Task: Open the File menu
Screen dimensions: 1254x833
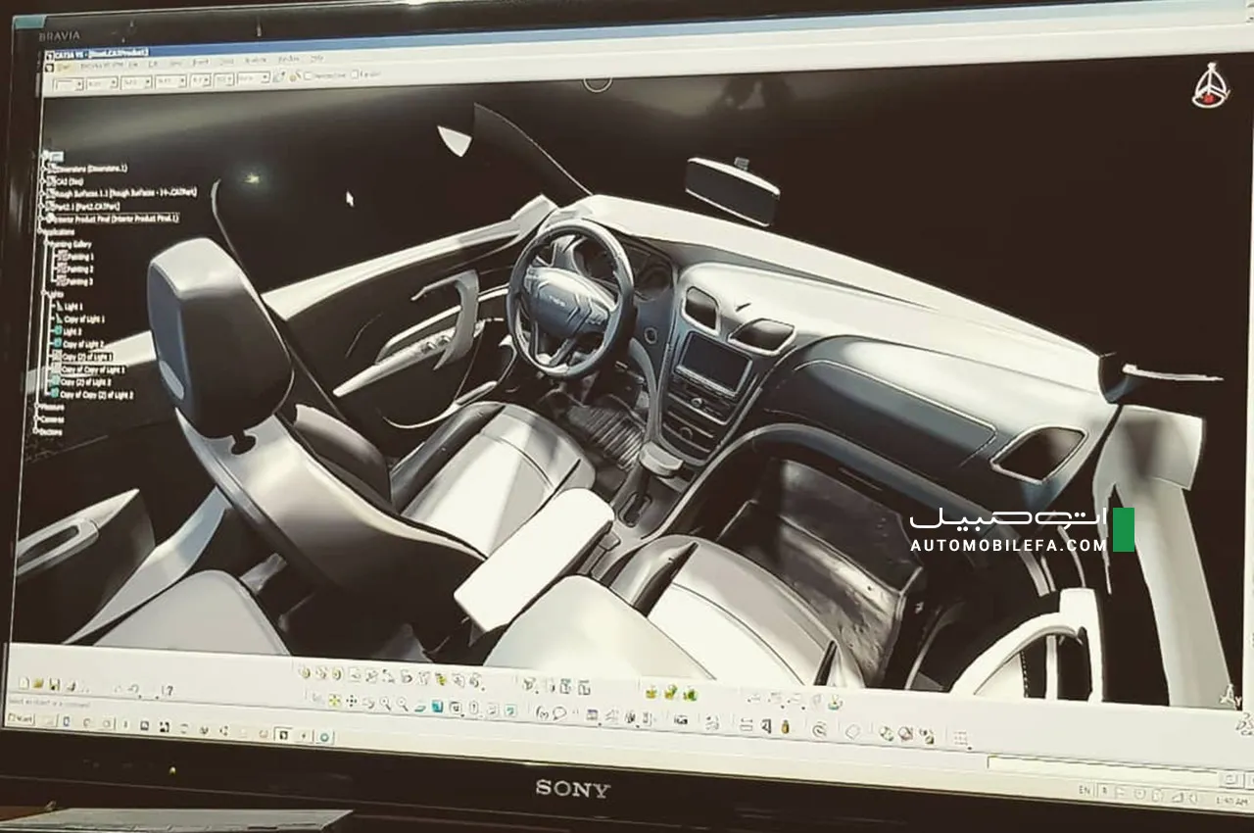Action: 132,66
